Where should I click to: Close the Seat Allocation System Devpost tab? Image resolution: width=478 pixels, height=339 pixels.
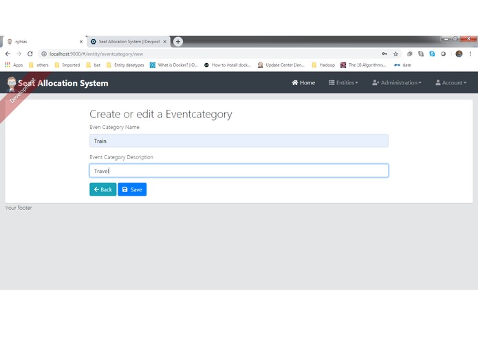click(x=164, y=42)
